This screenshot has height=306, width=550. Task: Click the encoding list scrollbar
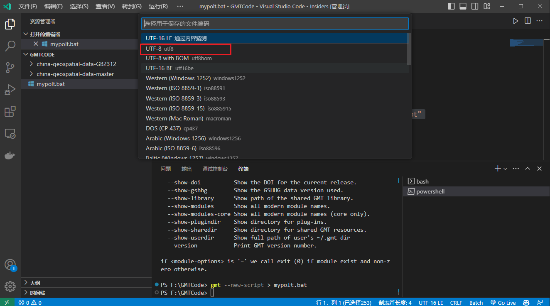coord(409,49)
